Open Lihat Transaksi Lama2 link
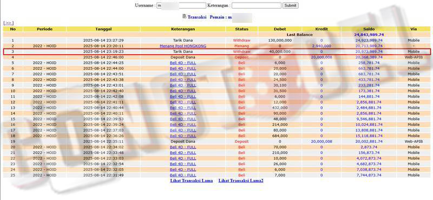The image size is (433, 200). (x=241, y=180)
